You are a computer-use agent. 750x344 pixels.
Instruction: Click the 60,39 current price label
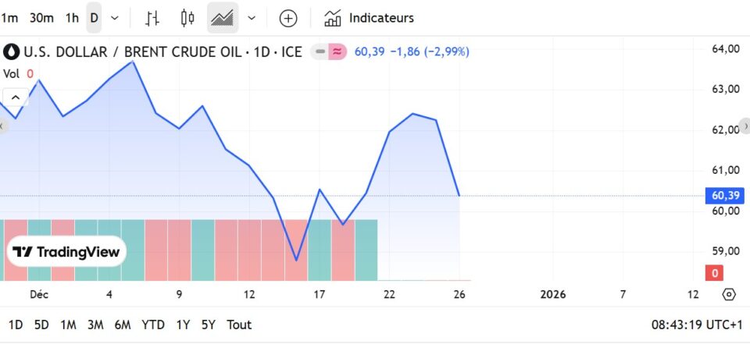(723, 195)
